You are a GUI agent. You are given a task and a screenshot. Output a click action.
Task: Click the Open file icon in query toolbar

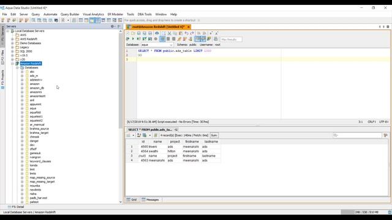(133, 33)
